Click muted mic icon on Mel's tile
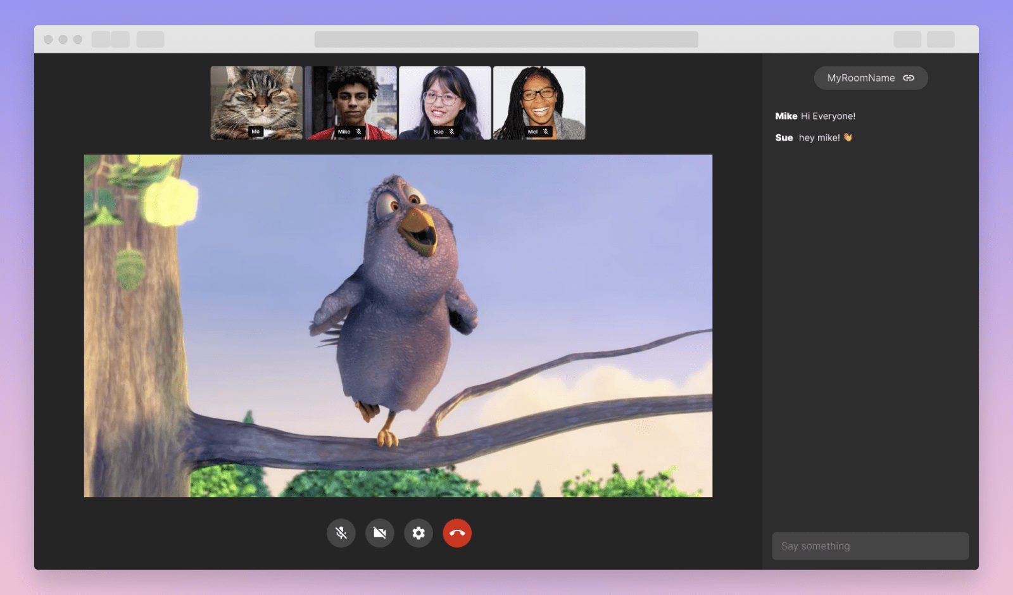Screen dimensions: 1013x595 546,132
